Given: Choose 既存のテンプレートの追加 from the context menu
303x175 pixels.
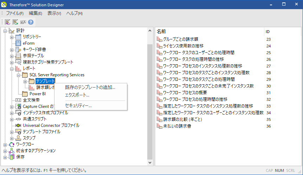Looking at the screenshot, I should (90, 87).
